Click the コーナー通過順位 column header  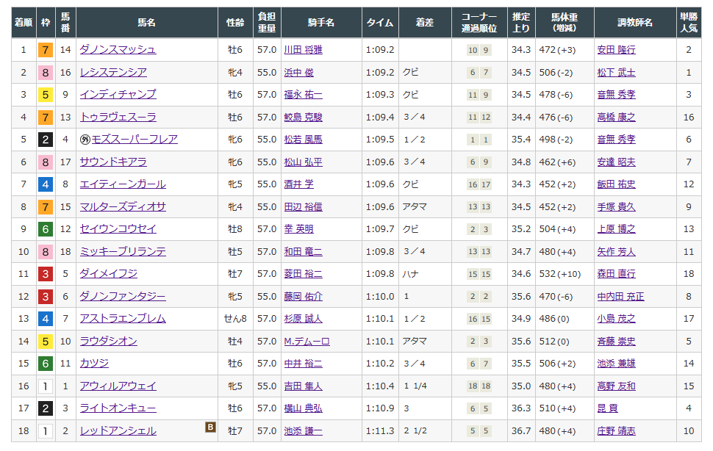479,22
